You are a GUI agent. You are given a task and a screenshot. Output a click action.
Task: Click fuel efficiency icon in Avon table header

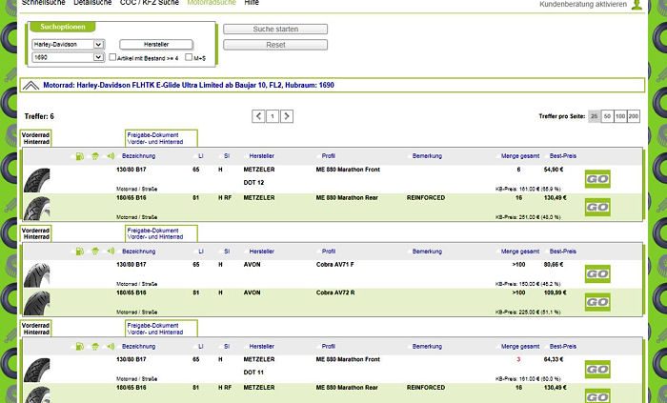click(x=79, y=252)
